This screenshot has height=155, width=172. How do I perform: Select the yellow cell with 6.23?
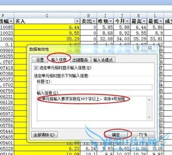point(47,149)
